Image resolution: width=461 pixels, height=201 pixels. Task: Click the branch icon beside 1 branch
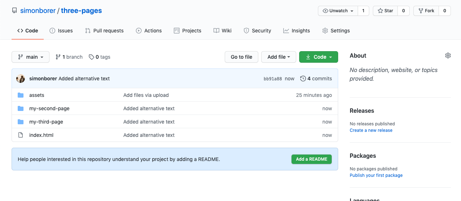tap(58, 57)
